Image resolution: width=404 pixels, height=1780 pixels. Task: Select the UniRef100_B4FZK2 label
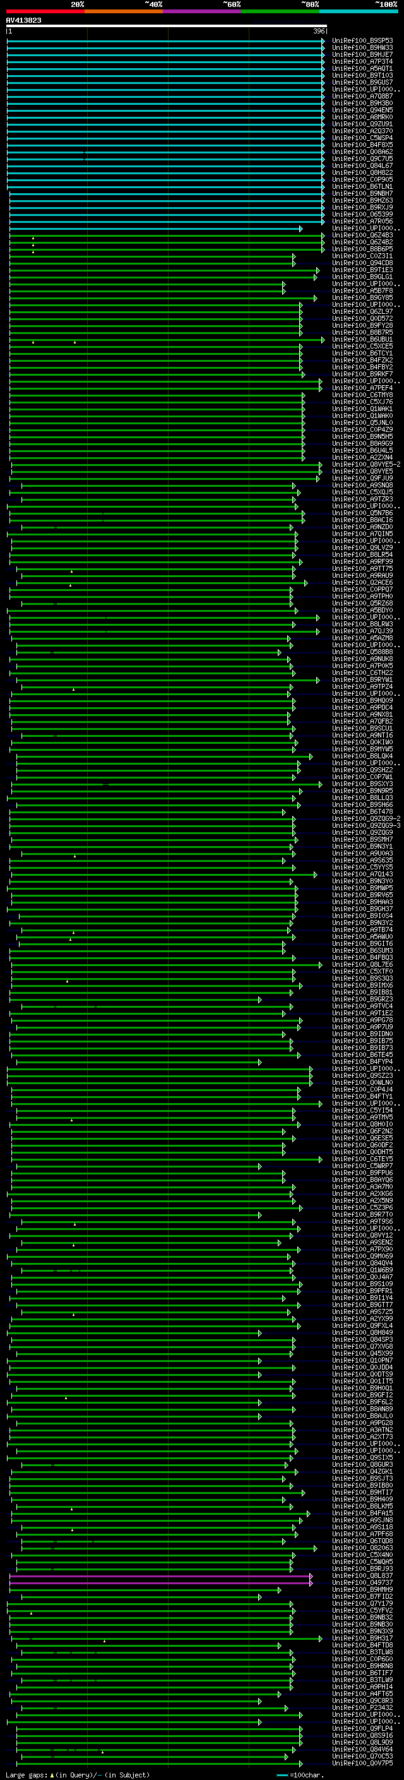pos(362,360)
